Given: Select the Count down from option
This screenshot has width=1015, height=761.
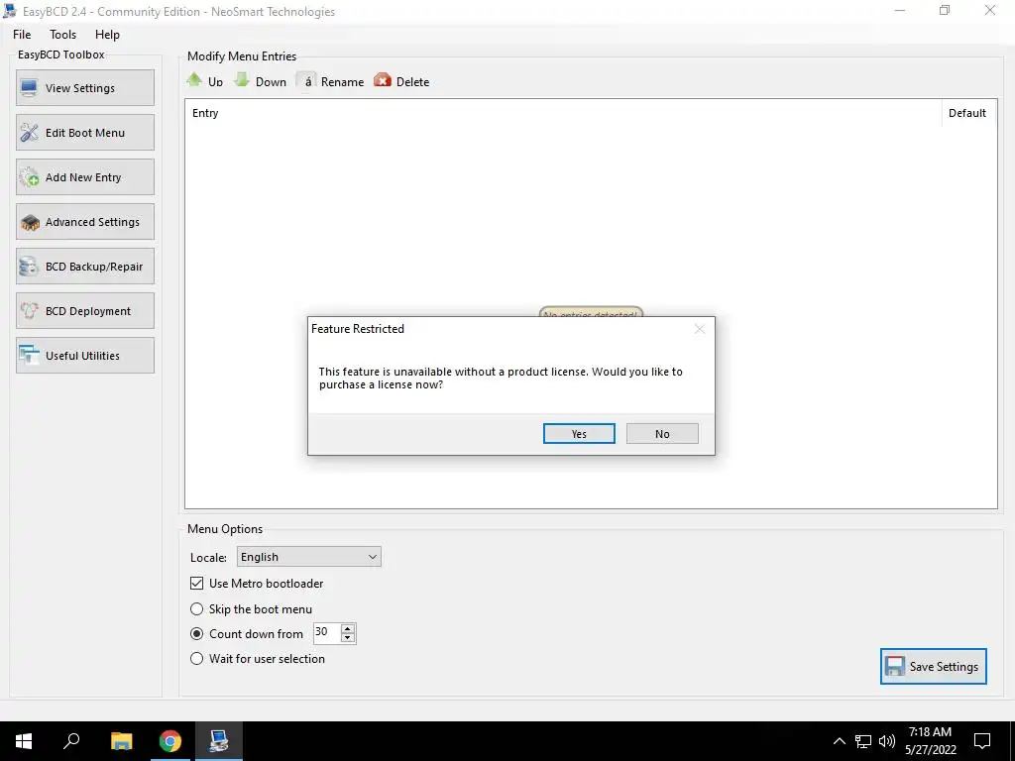Looking at the screenshot, I should (197, 633).
